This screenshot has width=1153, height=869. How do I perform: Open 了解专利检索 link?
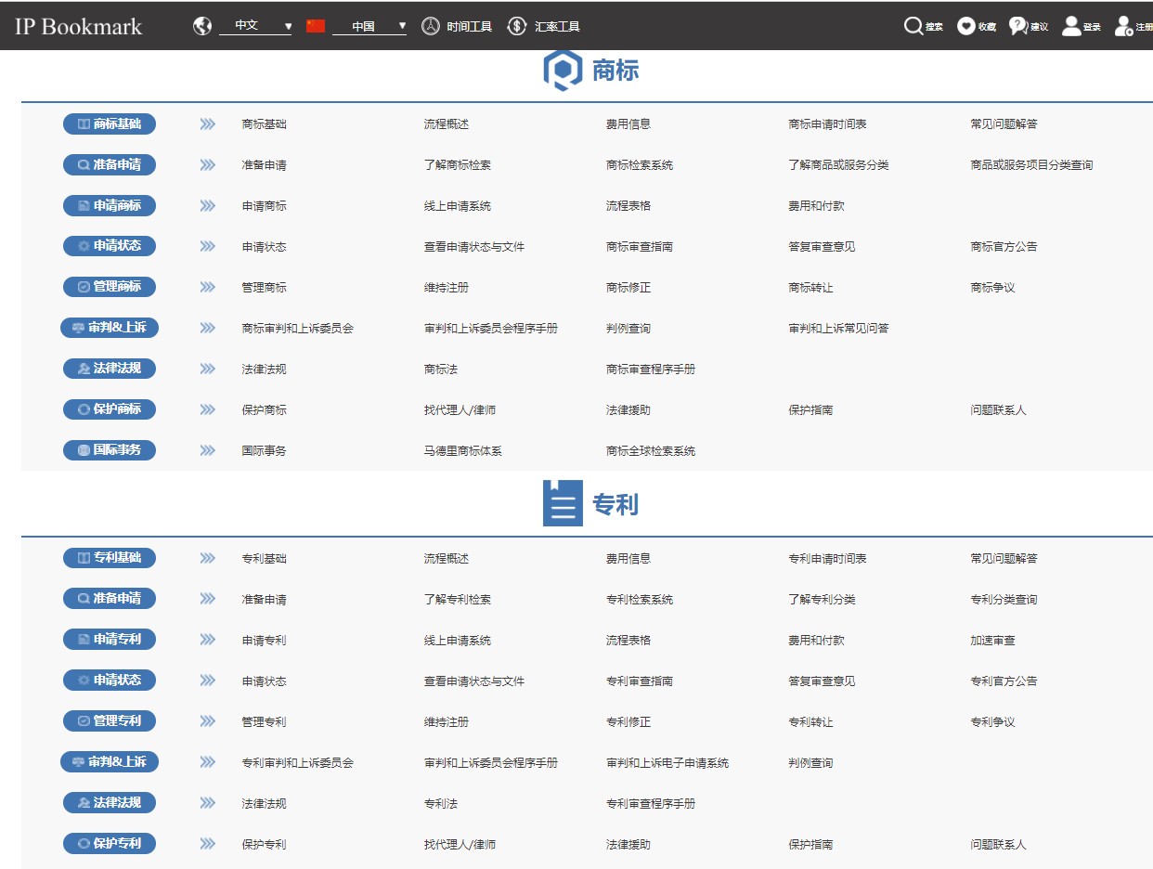tap(458, 600)
